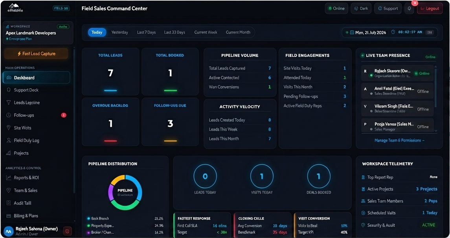Click the Sales Team Members icon

coord(363,201)
